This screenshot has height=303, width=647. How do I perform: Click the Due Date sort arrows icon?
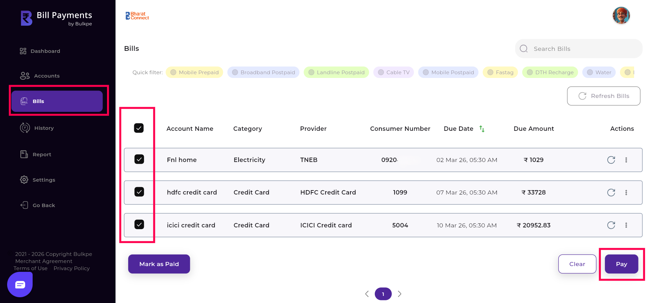pyautogui.click(x=482, y=129)
